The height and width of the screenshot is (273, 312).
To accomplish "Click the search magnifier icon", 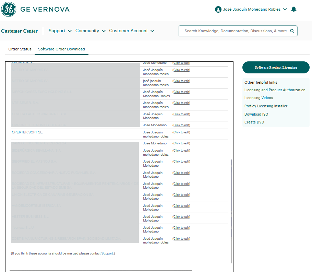I will pos(292,31).
